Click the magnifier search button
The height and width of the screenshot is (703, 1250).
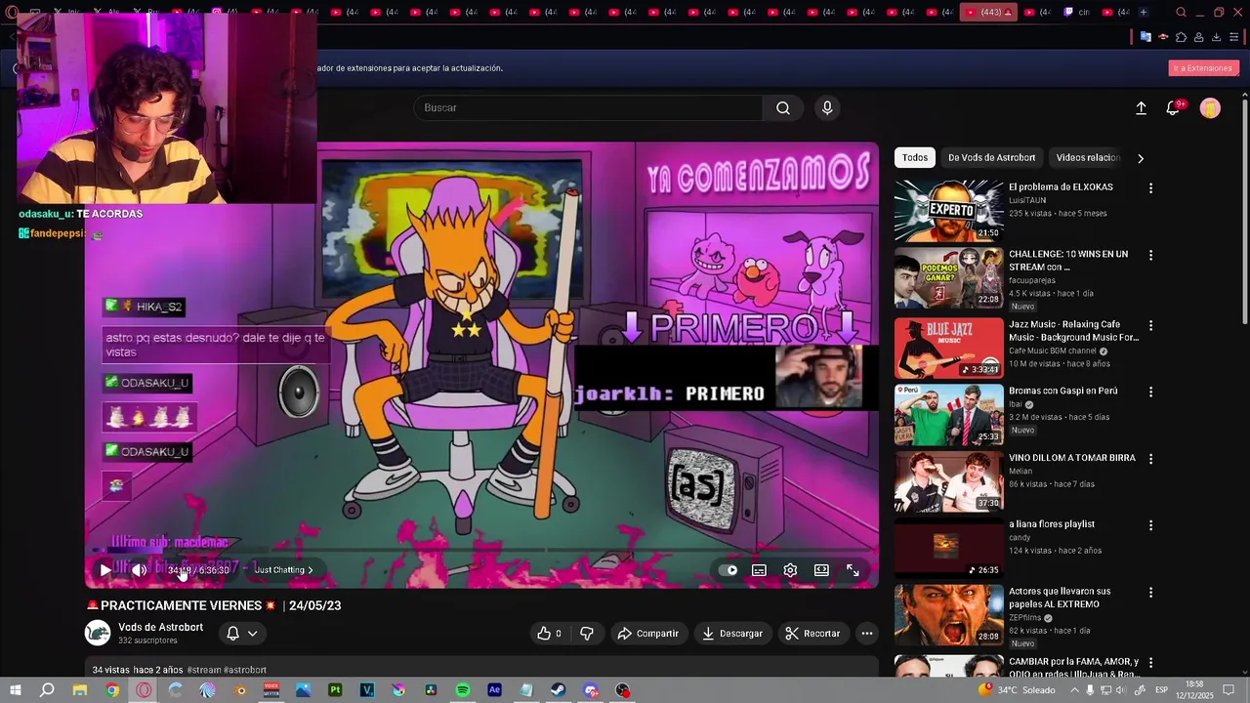[782, 107]
